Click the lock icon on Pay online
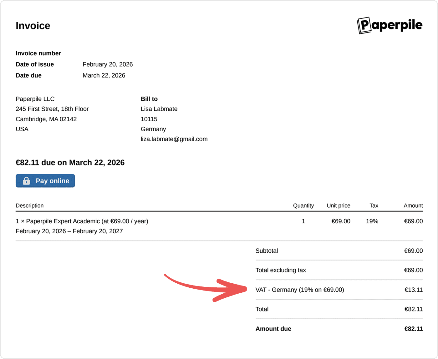 coord(27,181)
